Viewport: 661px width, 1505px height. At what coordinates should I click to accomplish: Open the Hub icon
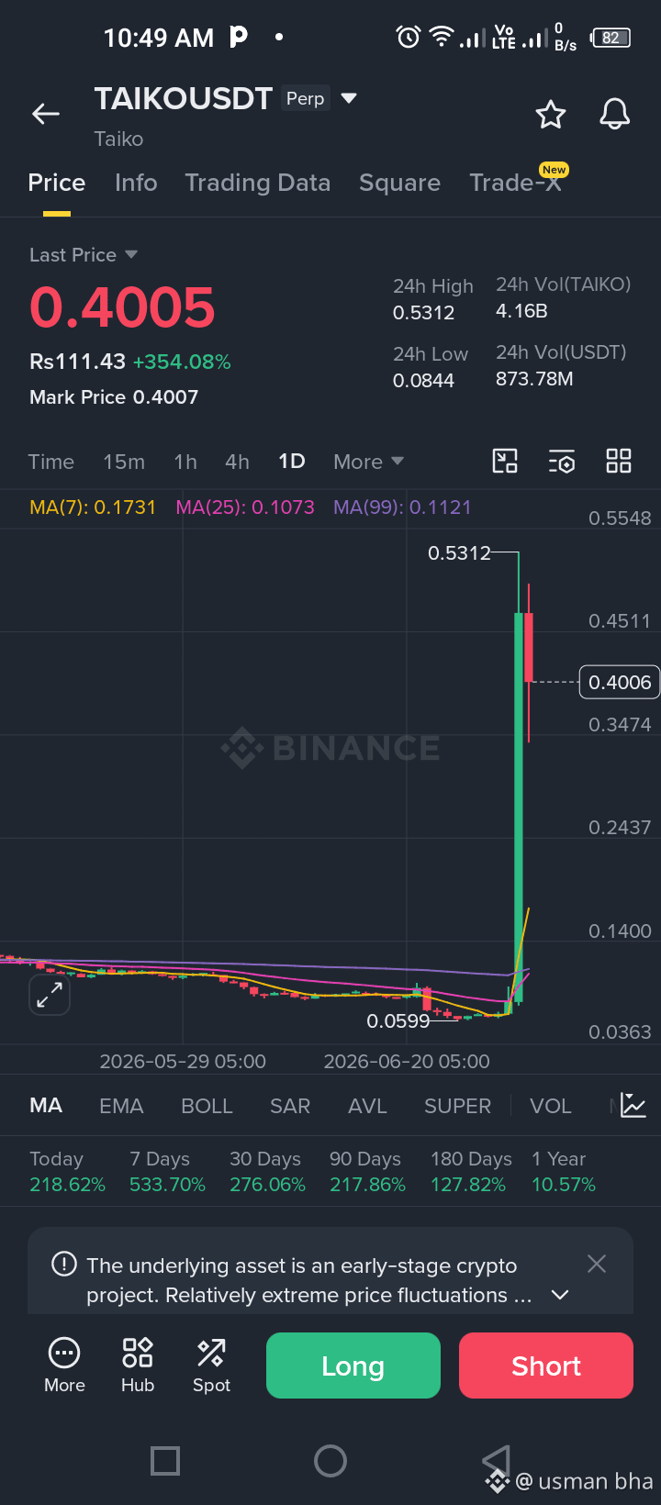point(138,1366)
